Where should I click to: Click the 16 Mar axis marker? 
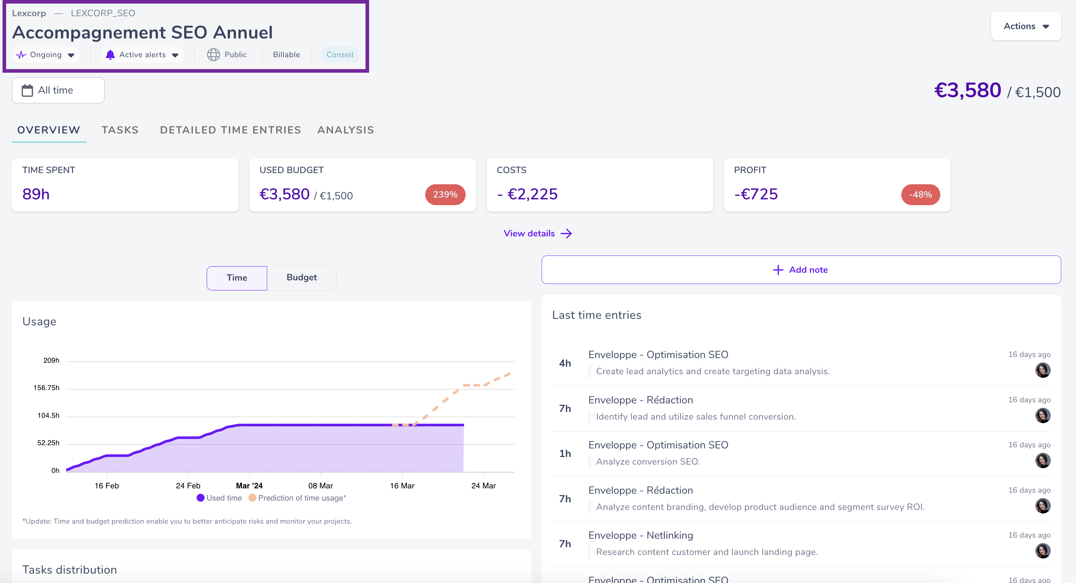(402, 486)
